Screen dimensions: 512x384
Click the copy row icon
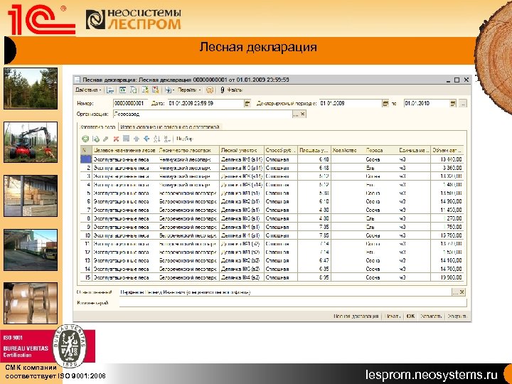coord(96,139)
